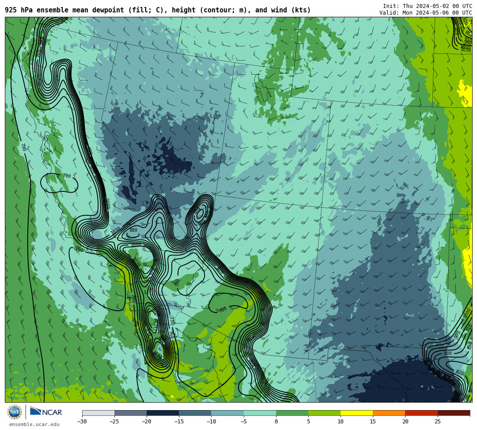This screenshot has height=430, width=477.
Task: Click the yellow 10 to 15 colorbar segment
Action: pos(356,413)
